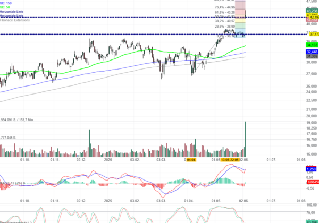Click the green 34,163 moving average tag
319x223 pixels.
[x=312, y=45]
